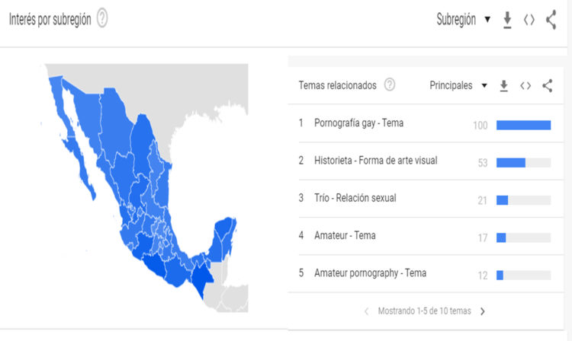Open help for Interés por subregión

coord(102,18)
